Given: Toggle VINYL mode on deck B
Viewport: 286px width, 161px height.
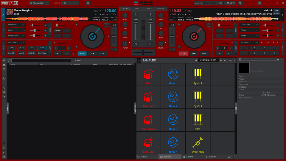Looking at the screenshot, I should 209,24.
